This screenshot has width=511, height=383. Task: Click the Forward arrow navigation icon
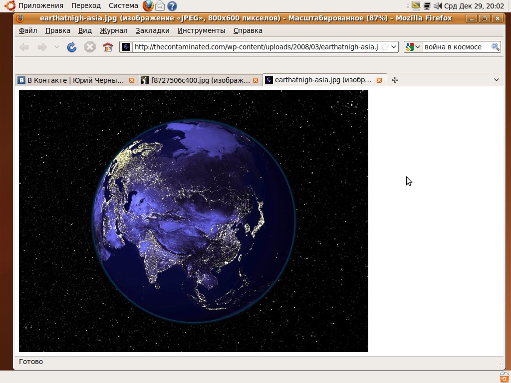pyautogui.click(x=42, y=47)
